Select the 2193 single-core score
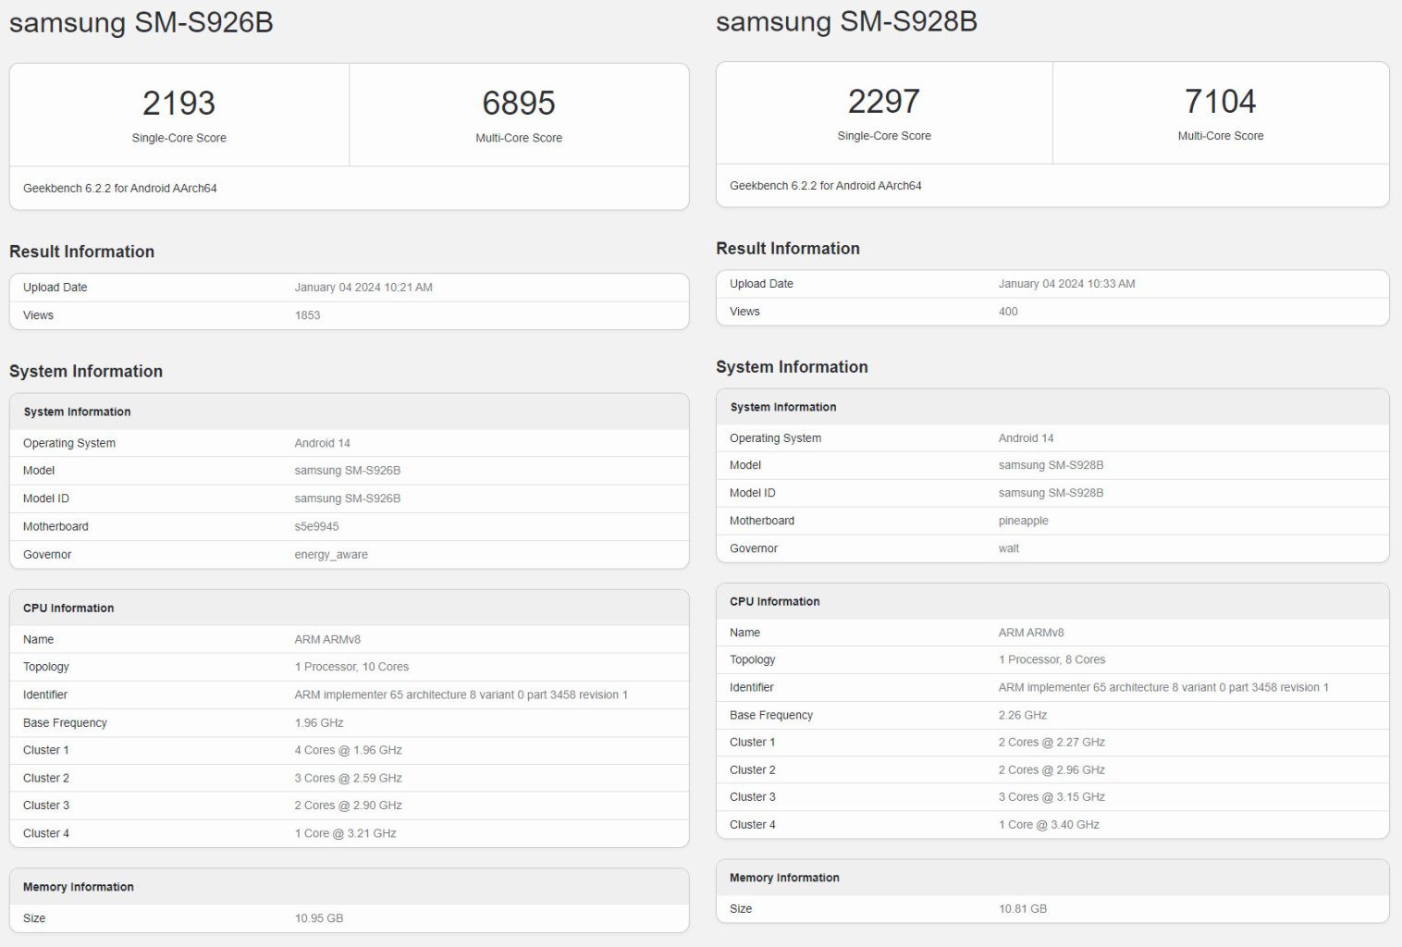 point(178,103)
